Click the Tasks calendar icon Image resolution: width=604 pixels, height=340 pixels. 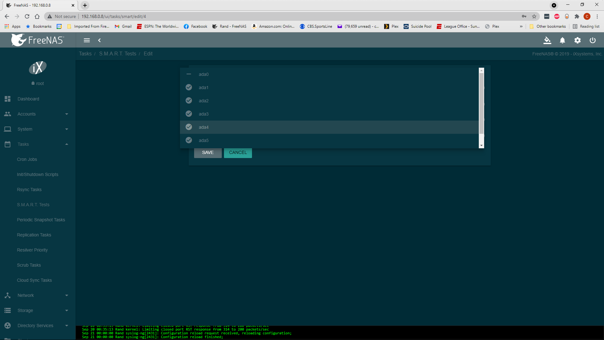point(8,144)
